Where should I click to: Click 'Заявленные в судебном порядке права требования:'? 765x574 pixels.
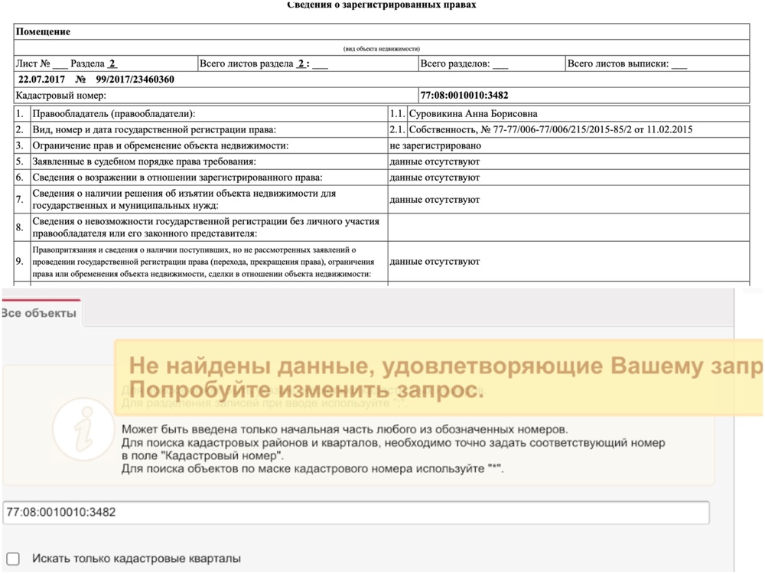coord(144,161)
